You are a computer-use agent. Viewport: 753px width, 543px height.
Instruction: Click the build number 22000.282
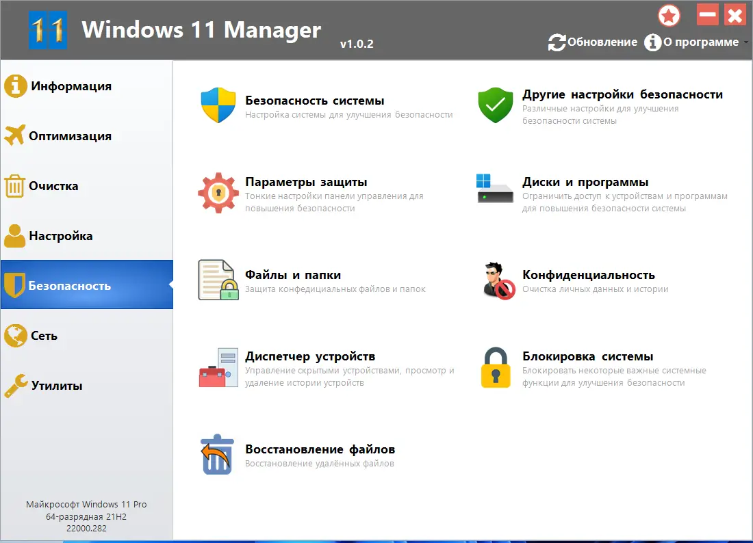86,528
